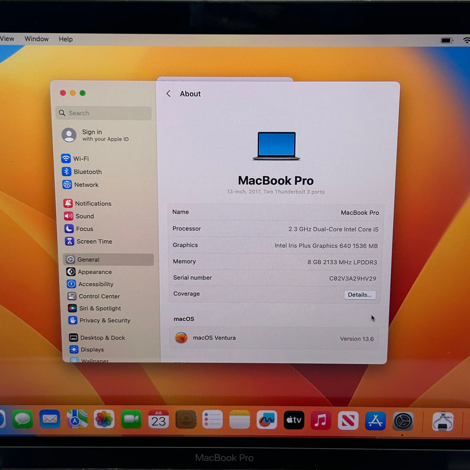The image size is (470, 470).
Task: Open System Information from the Dock
Action: pos(443,421)
